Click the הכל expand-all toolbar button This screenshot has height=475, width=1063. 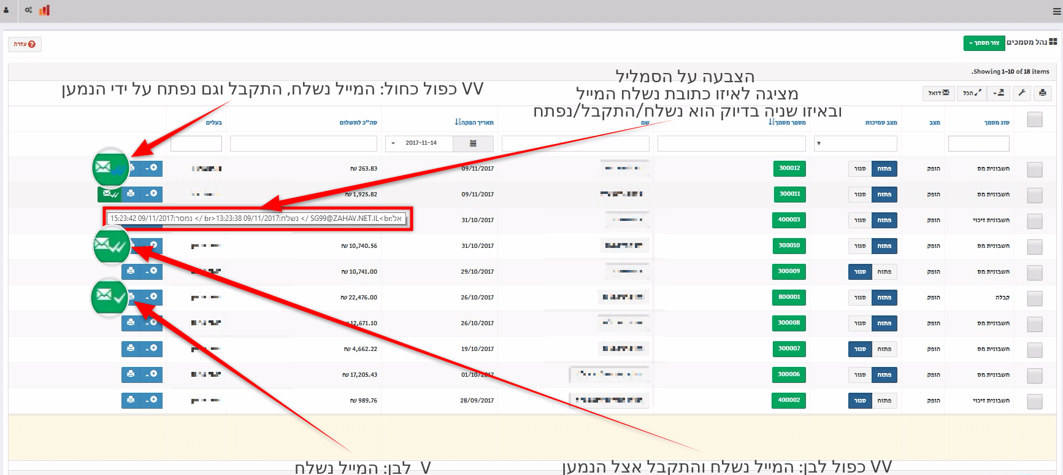[972, 93]
